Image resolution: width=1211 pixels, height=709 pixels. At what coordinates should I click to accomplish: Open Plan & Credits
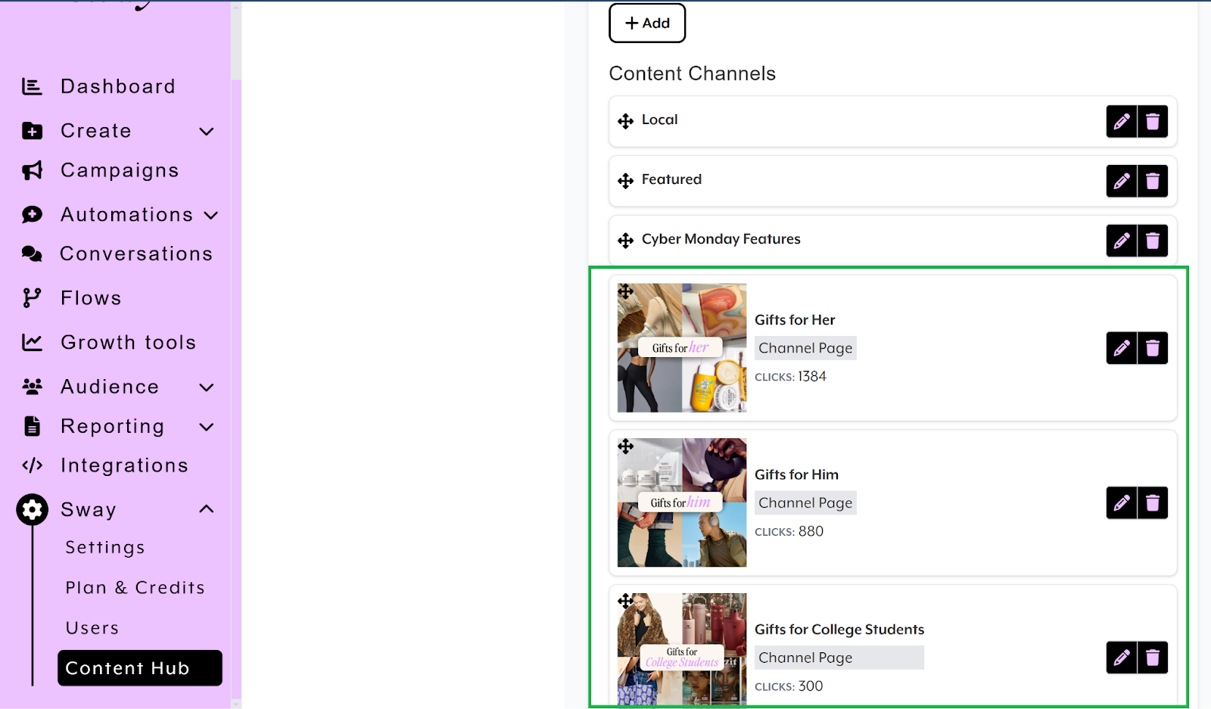click(135, 587)
